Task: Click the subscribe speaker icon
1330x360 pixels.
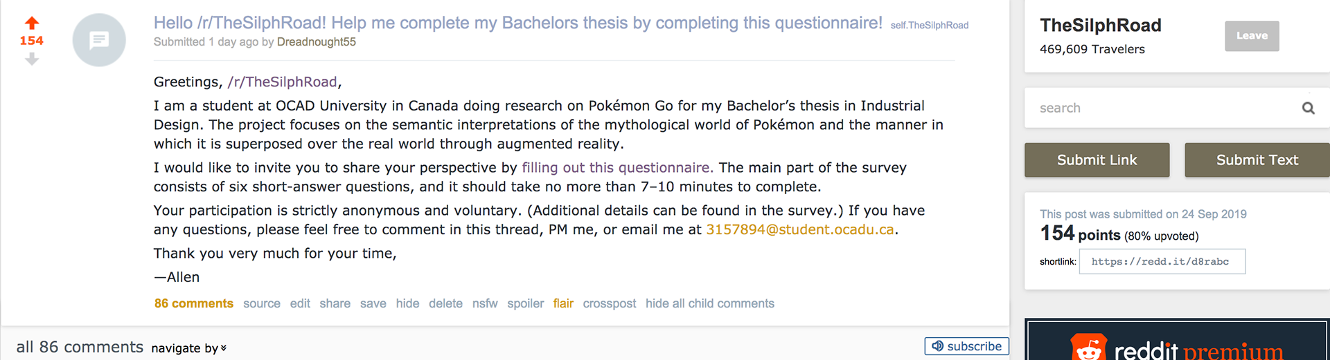Action: pyautogui.click(x=938, y=346)
